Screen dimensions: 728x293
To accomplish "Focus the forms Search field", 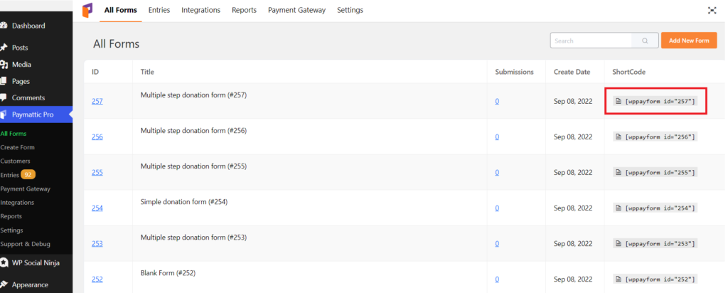I will click(x=591, y=41).
